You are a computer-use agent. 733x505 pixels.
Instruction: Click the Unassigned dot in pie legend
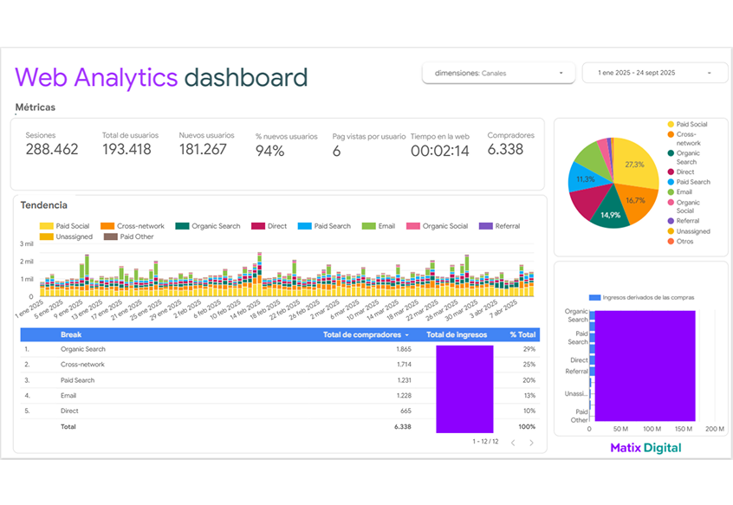point(671,231)
